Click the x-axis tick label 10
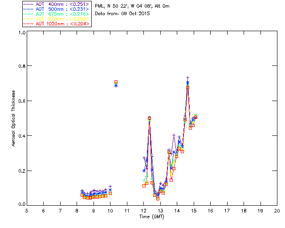 pyautogui.click(x=110, y=211)
